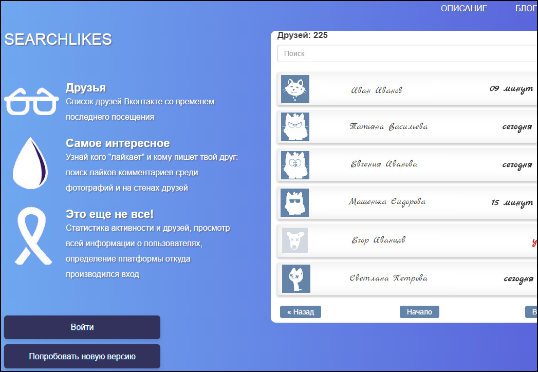This screenshot has height=372, width=538.
Task: Click 'сегодня' in Татьяна Васильева's row
Action: 517,127
